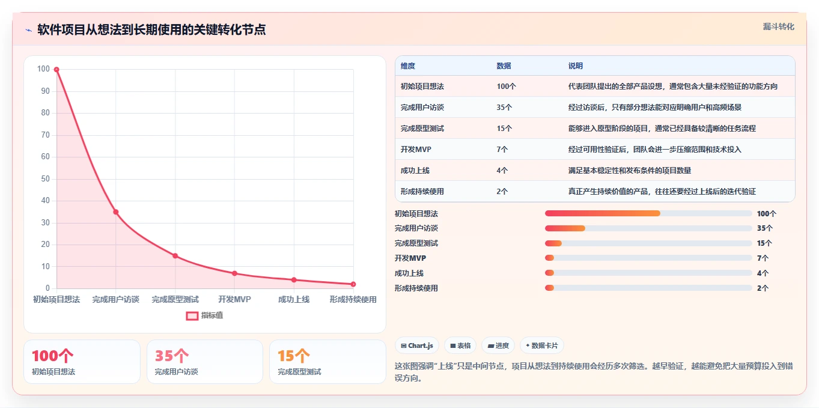
Task: Click the chart point for 形成持续使用
Action: click(x=353, y=284)
